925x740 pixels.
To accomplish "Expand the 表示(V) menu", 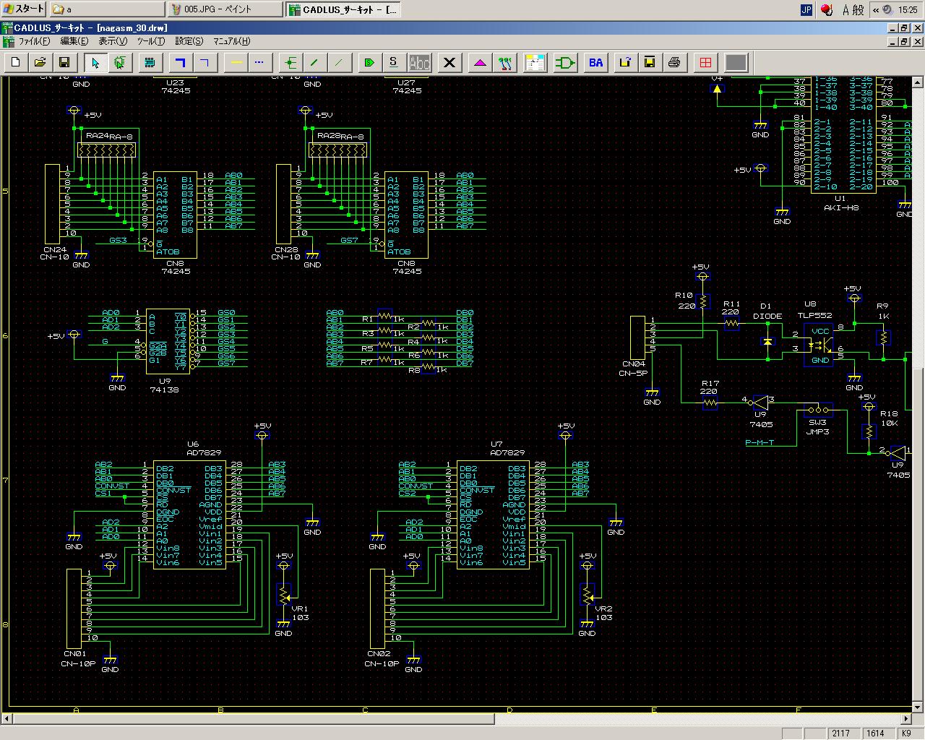I will coord(112,41).
